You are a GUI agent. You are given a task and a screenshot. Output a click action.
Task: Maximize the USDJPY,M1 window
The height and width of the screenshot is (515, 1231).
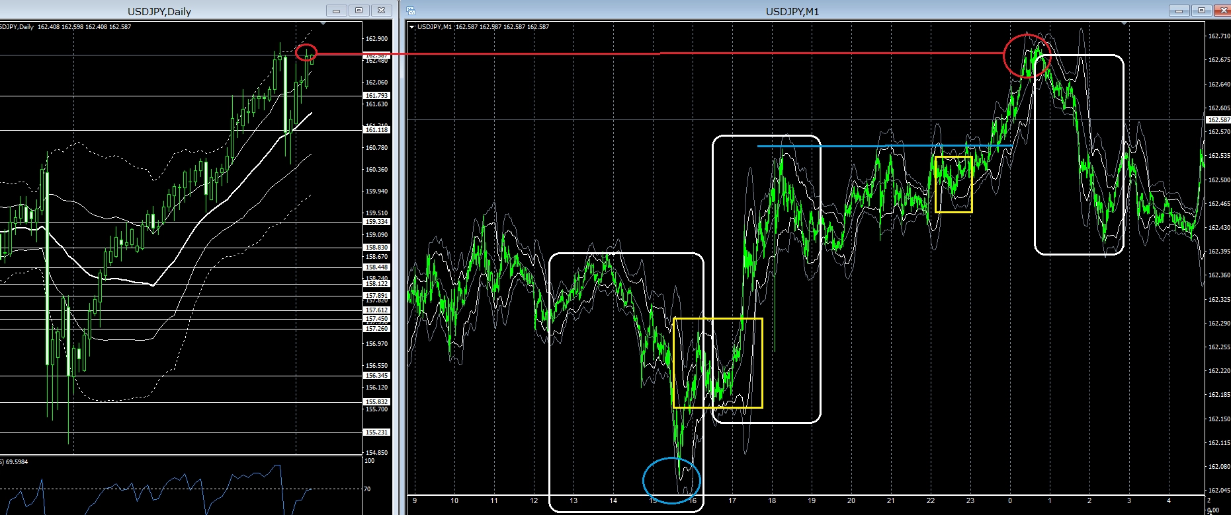tap(1202, 11)
